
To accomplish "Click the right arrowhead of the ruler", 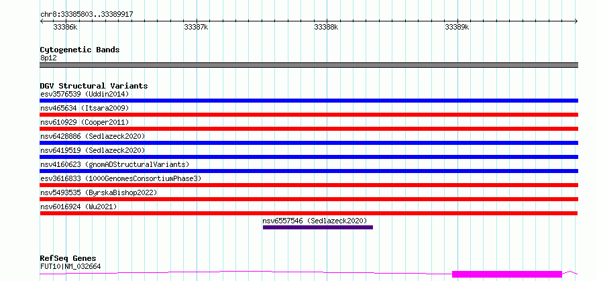I will (x=576, y=21).
